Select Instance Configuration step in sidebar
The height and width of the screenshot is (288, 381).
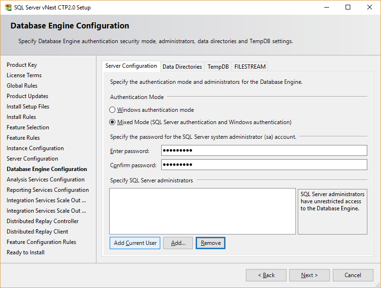pos(35,148)
